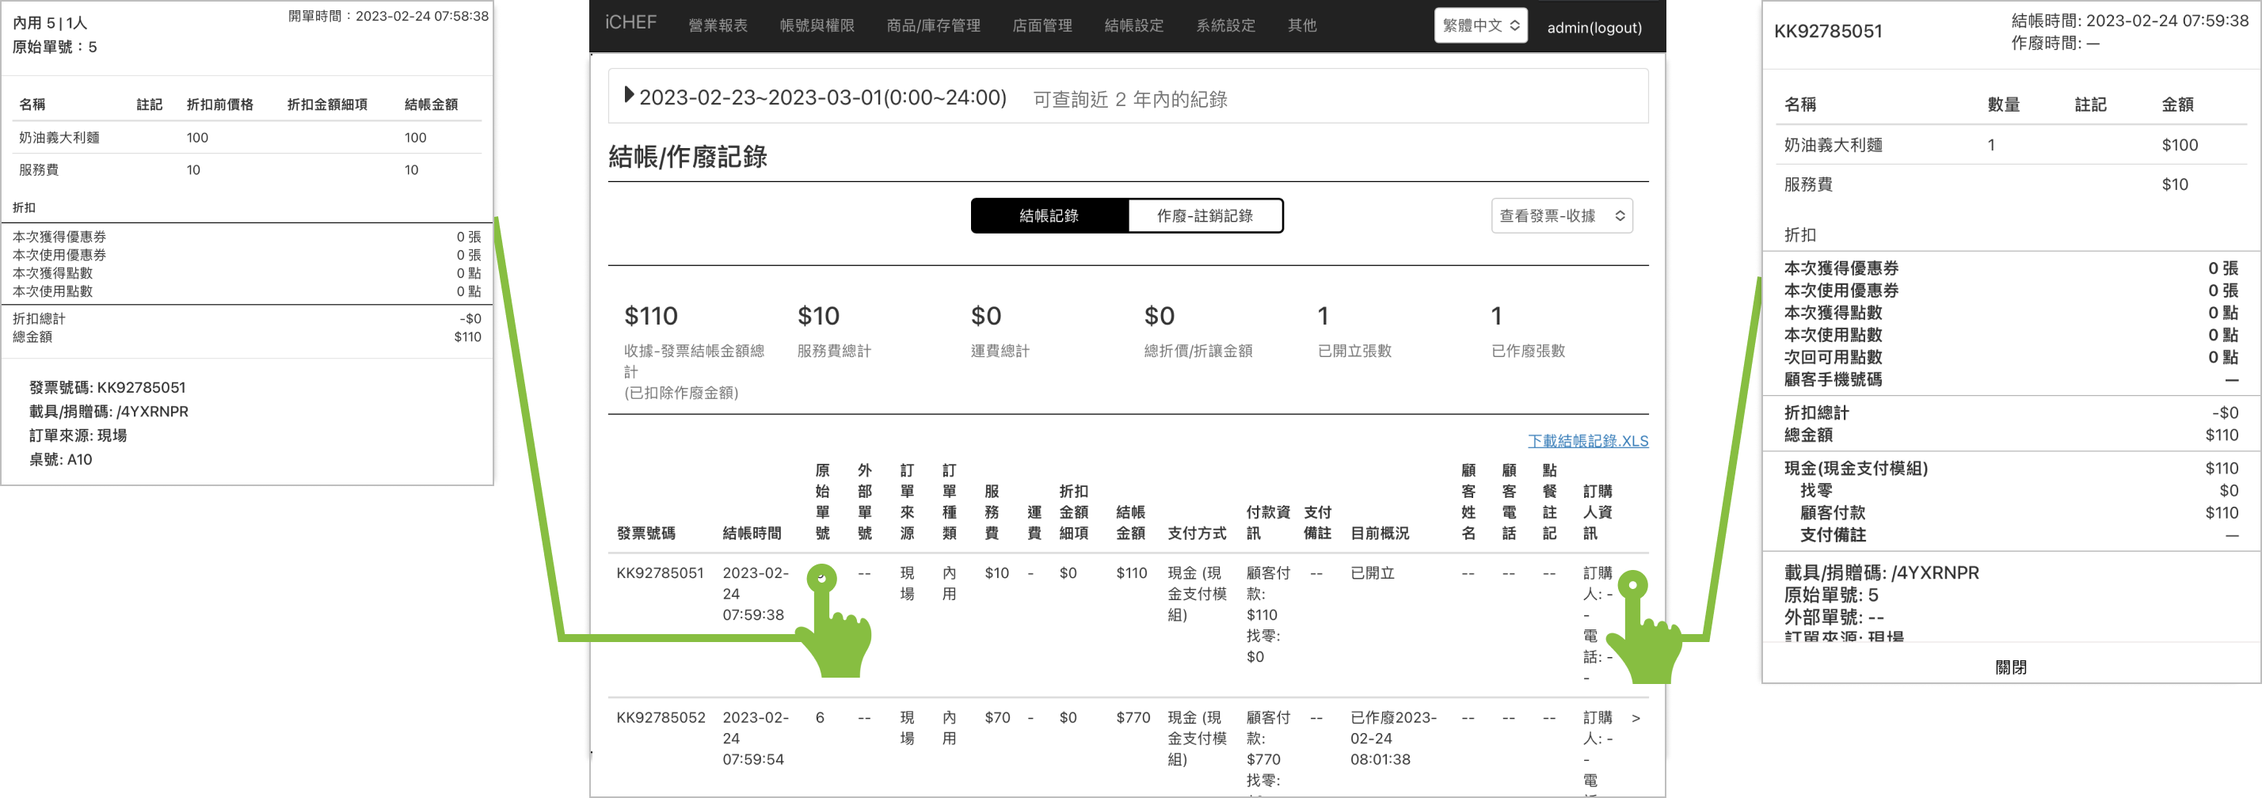Open the 店面管理 menu
This screenshot has width=2262, height=798.
pos(1042,25)
